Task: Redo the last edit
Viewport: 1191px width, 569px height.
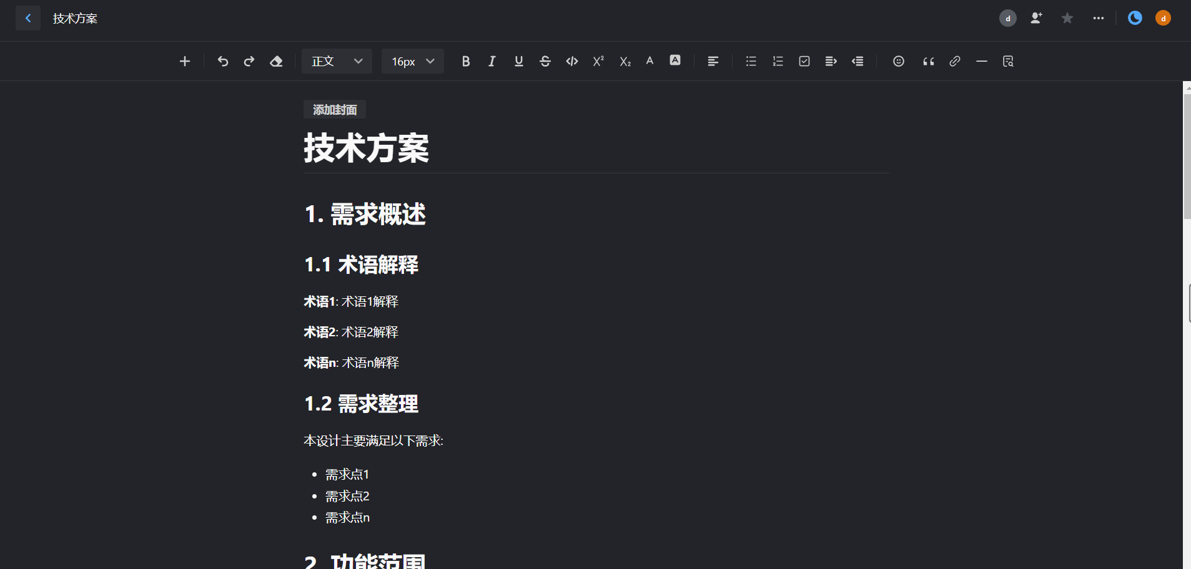Action: tap(249, 61)
